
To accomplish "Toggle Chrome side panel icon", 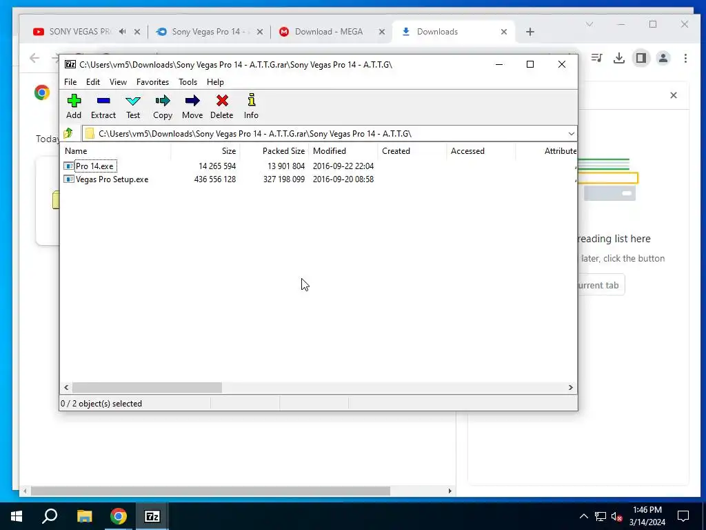I will (x=641, y=58).
